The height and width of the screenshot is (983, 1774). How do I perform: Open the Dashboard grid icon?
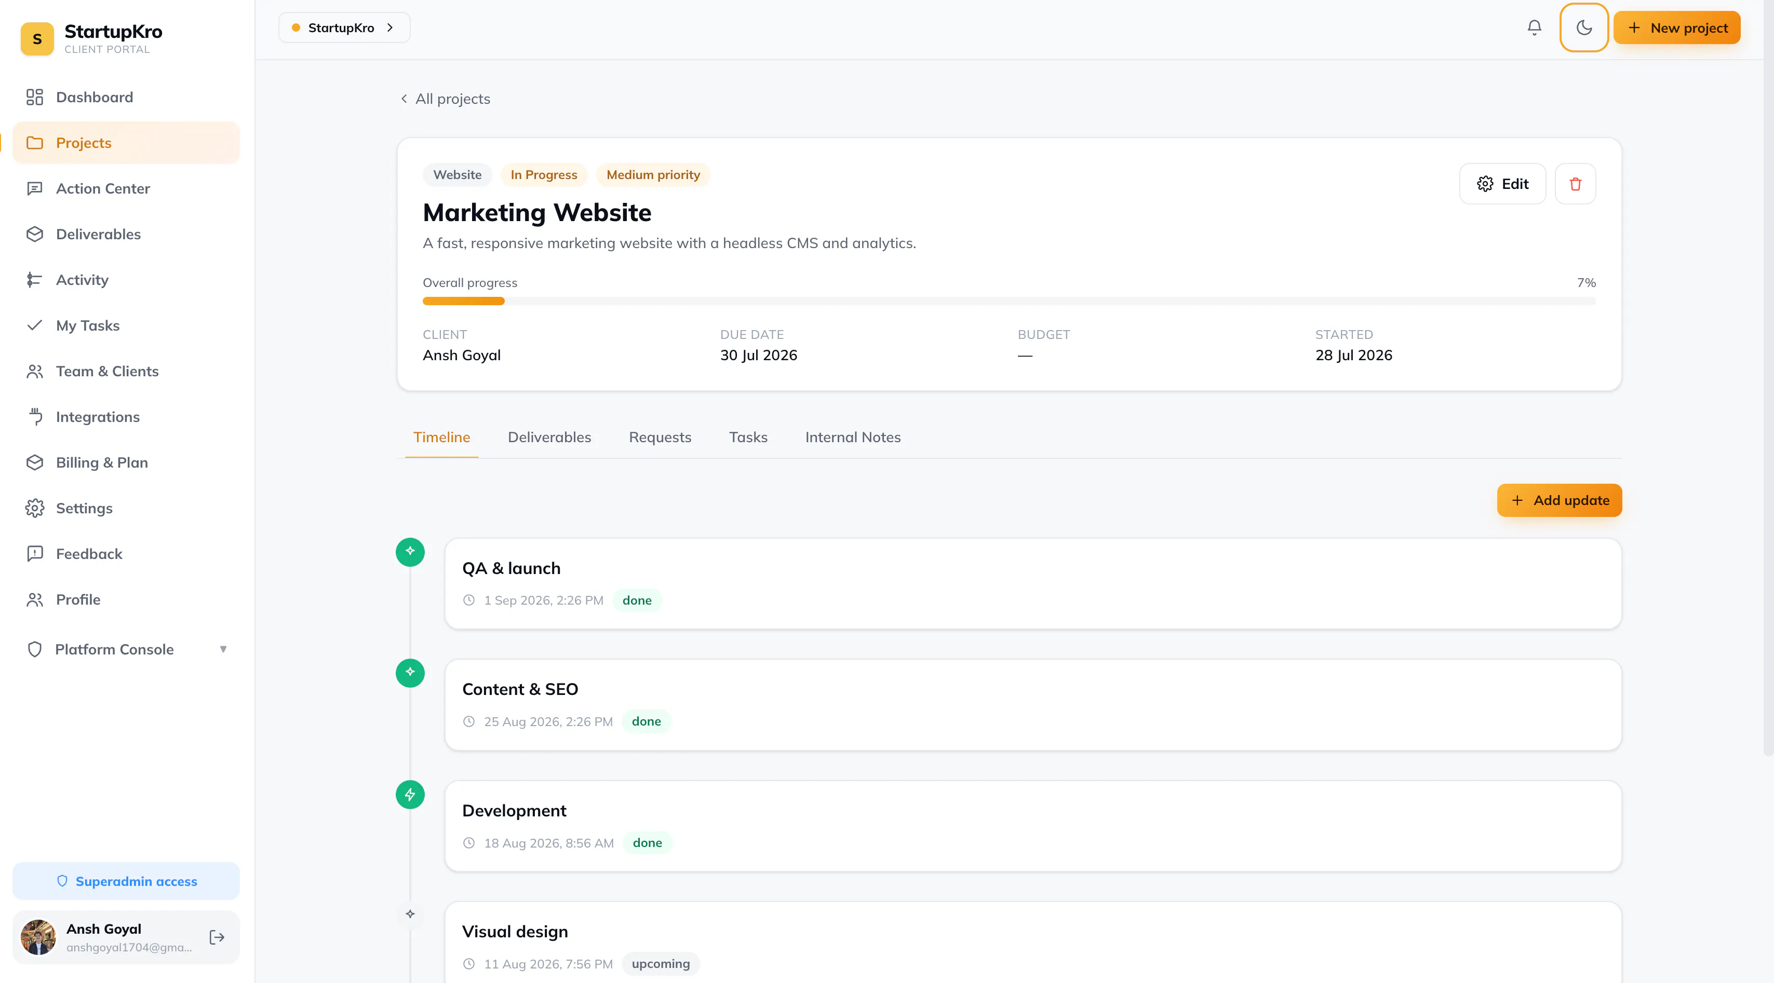pyautogui.click(x=34, y=97)
